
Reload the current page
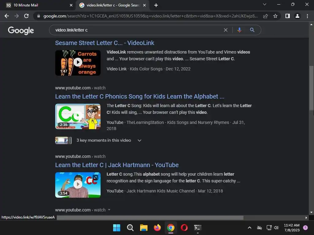(26, 16)
